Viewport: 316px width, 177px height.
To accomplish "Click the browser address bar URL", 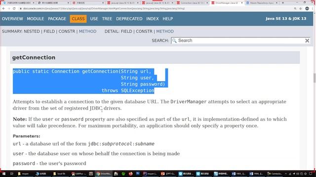I will pyautogui.click(x=104, y=9).
